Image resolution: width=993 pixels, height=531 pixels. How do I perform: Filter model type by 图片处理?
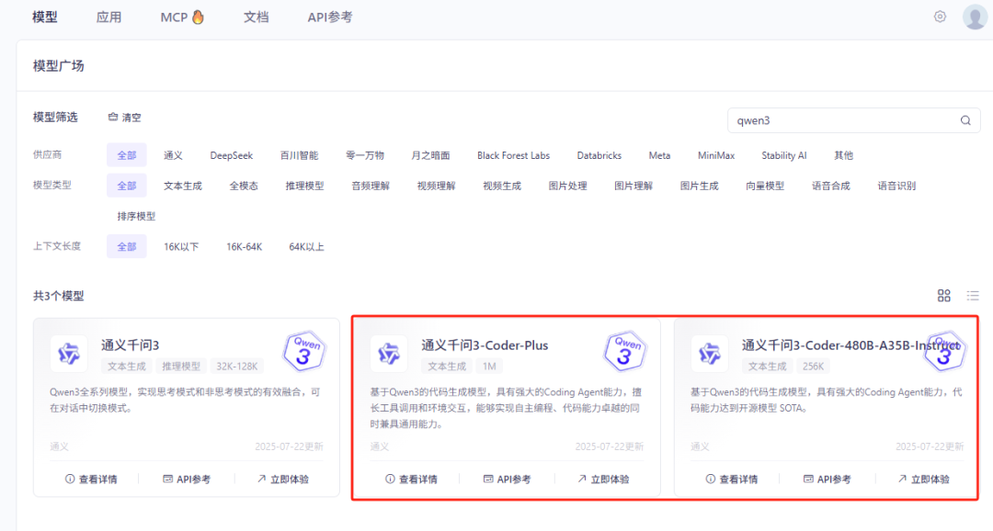point(568,186)
